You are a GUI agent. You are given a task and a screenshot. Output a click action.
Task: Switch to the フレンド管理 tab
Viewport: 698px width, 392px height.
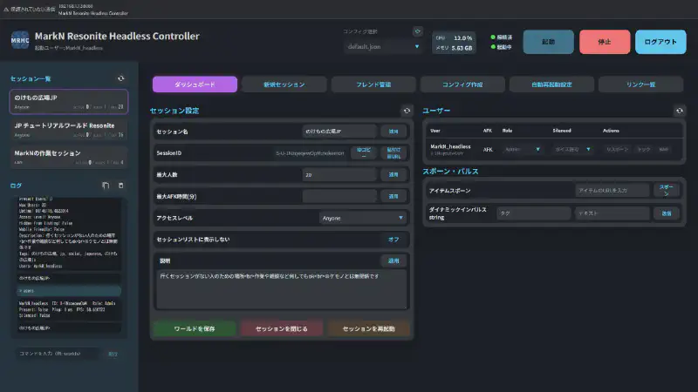pyautogui.click(x=373, y=84)
